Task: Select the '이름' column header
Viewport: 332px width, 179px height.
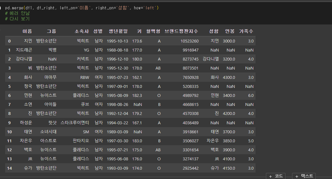Action: (27, 31)
